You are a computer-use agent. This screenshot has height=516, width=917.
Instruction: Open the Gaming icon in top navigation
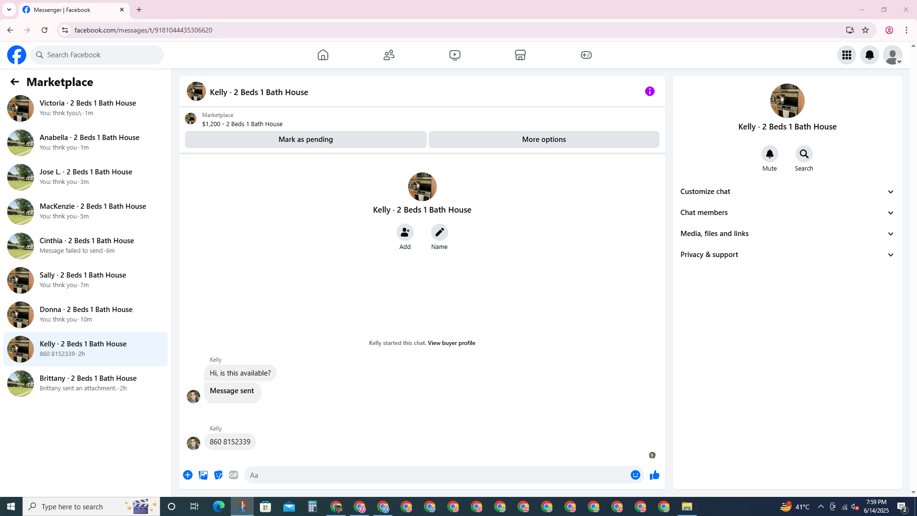pos(586,55)
